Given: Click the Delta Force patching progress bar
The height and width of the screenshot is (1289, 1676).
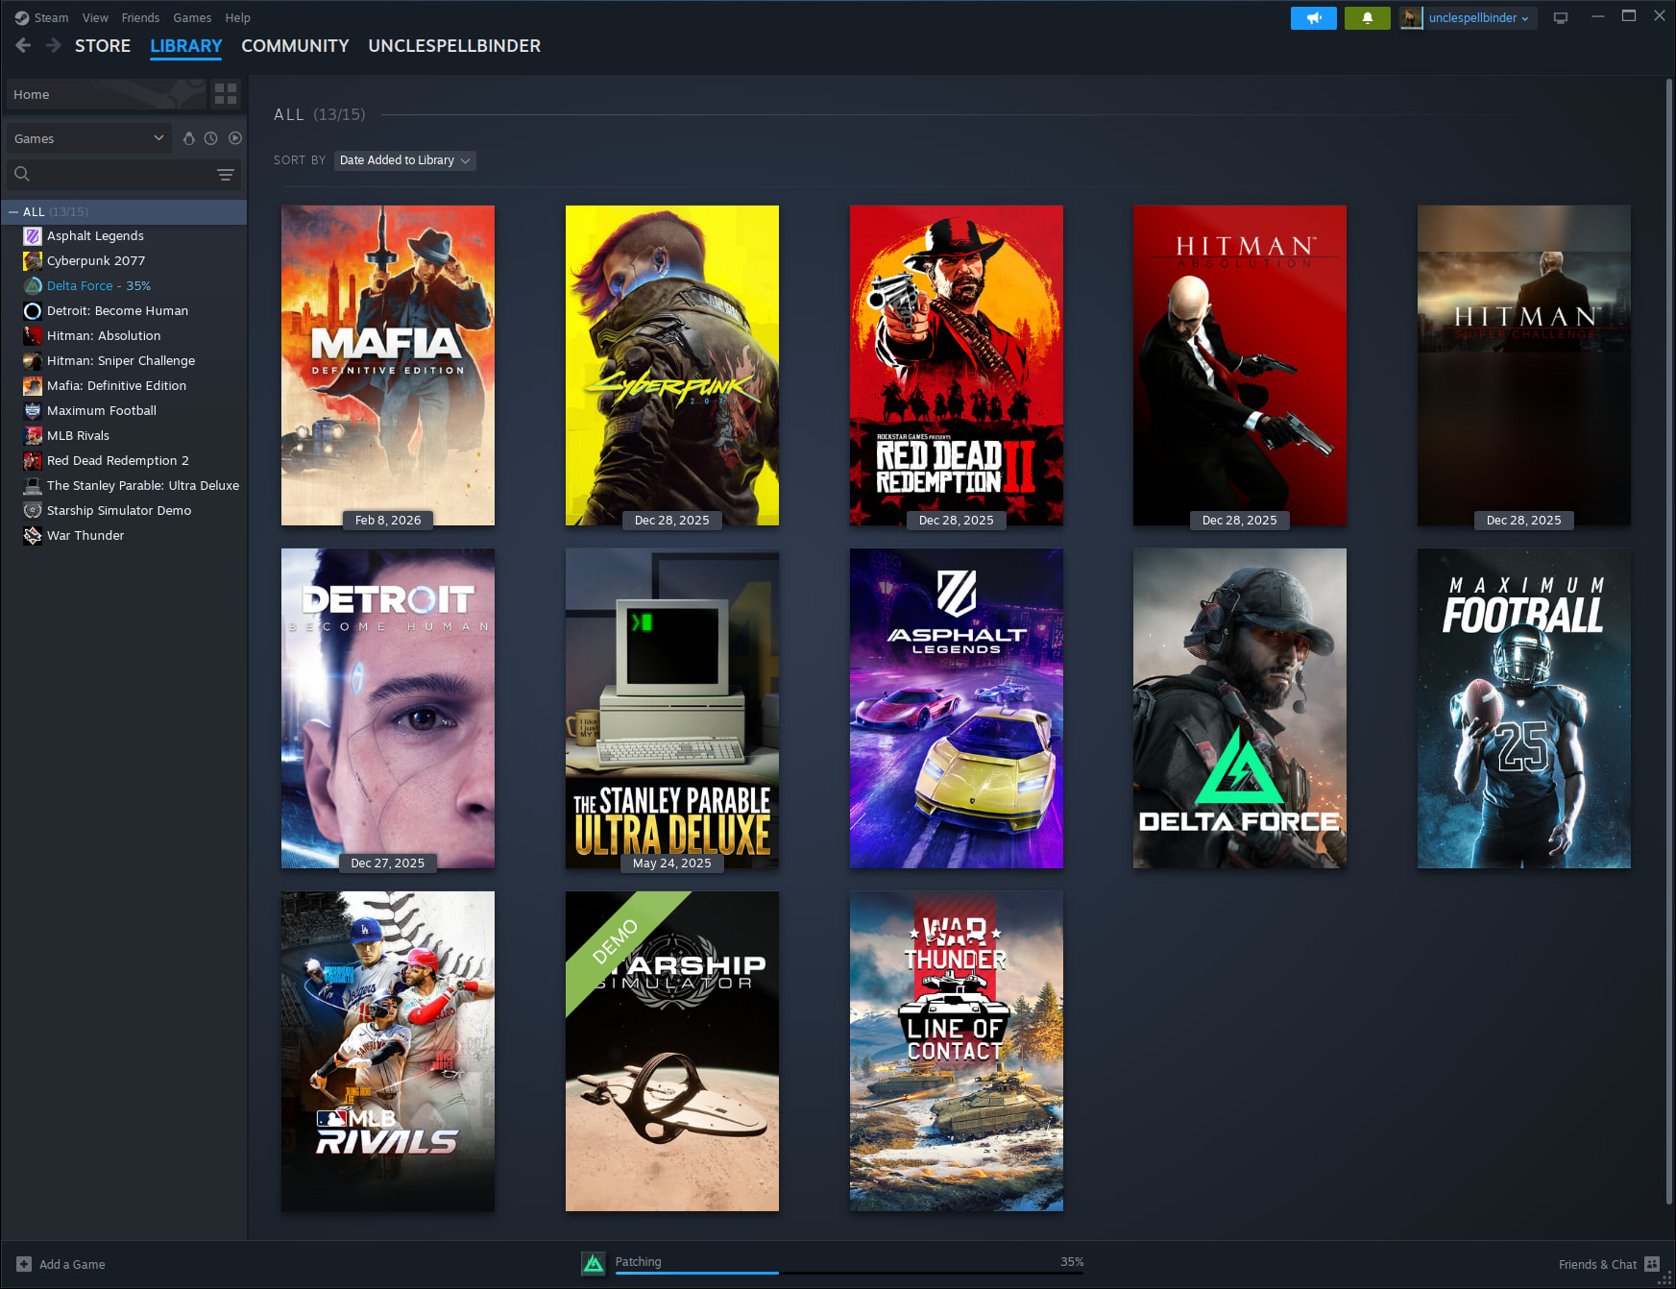Looking at the screenshot, I should (x=849, y=1272).
